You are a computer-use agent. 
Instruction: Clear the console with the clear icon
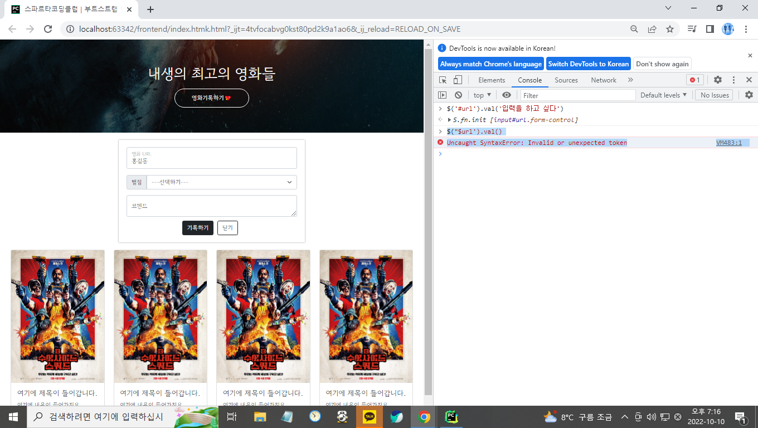point(458,95)
